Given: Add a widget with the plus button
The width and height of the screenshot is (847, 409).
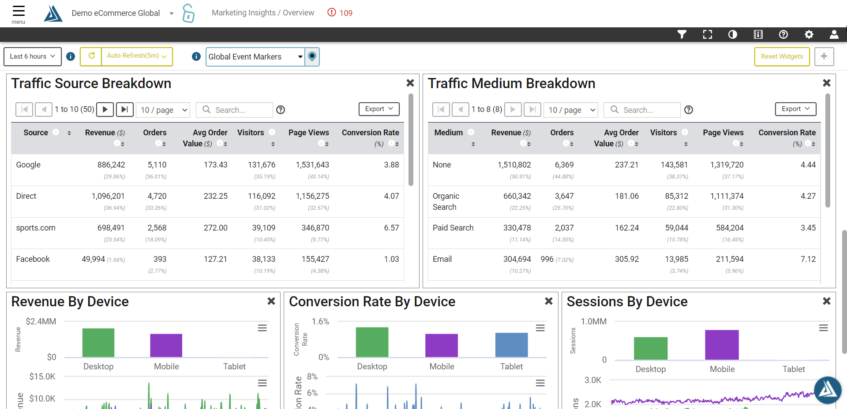Looking at the screenshot, I should point(824,56).
